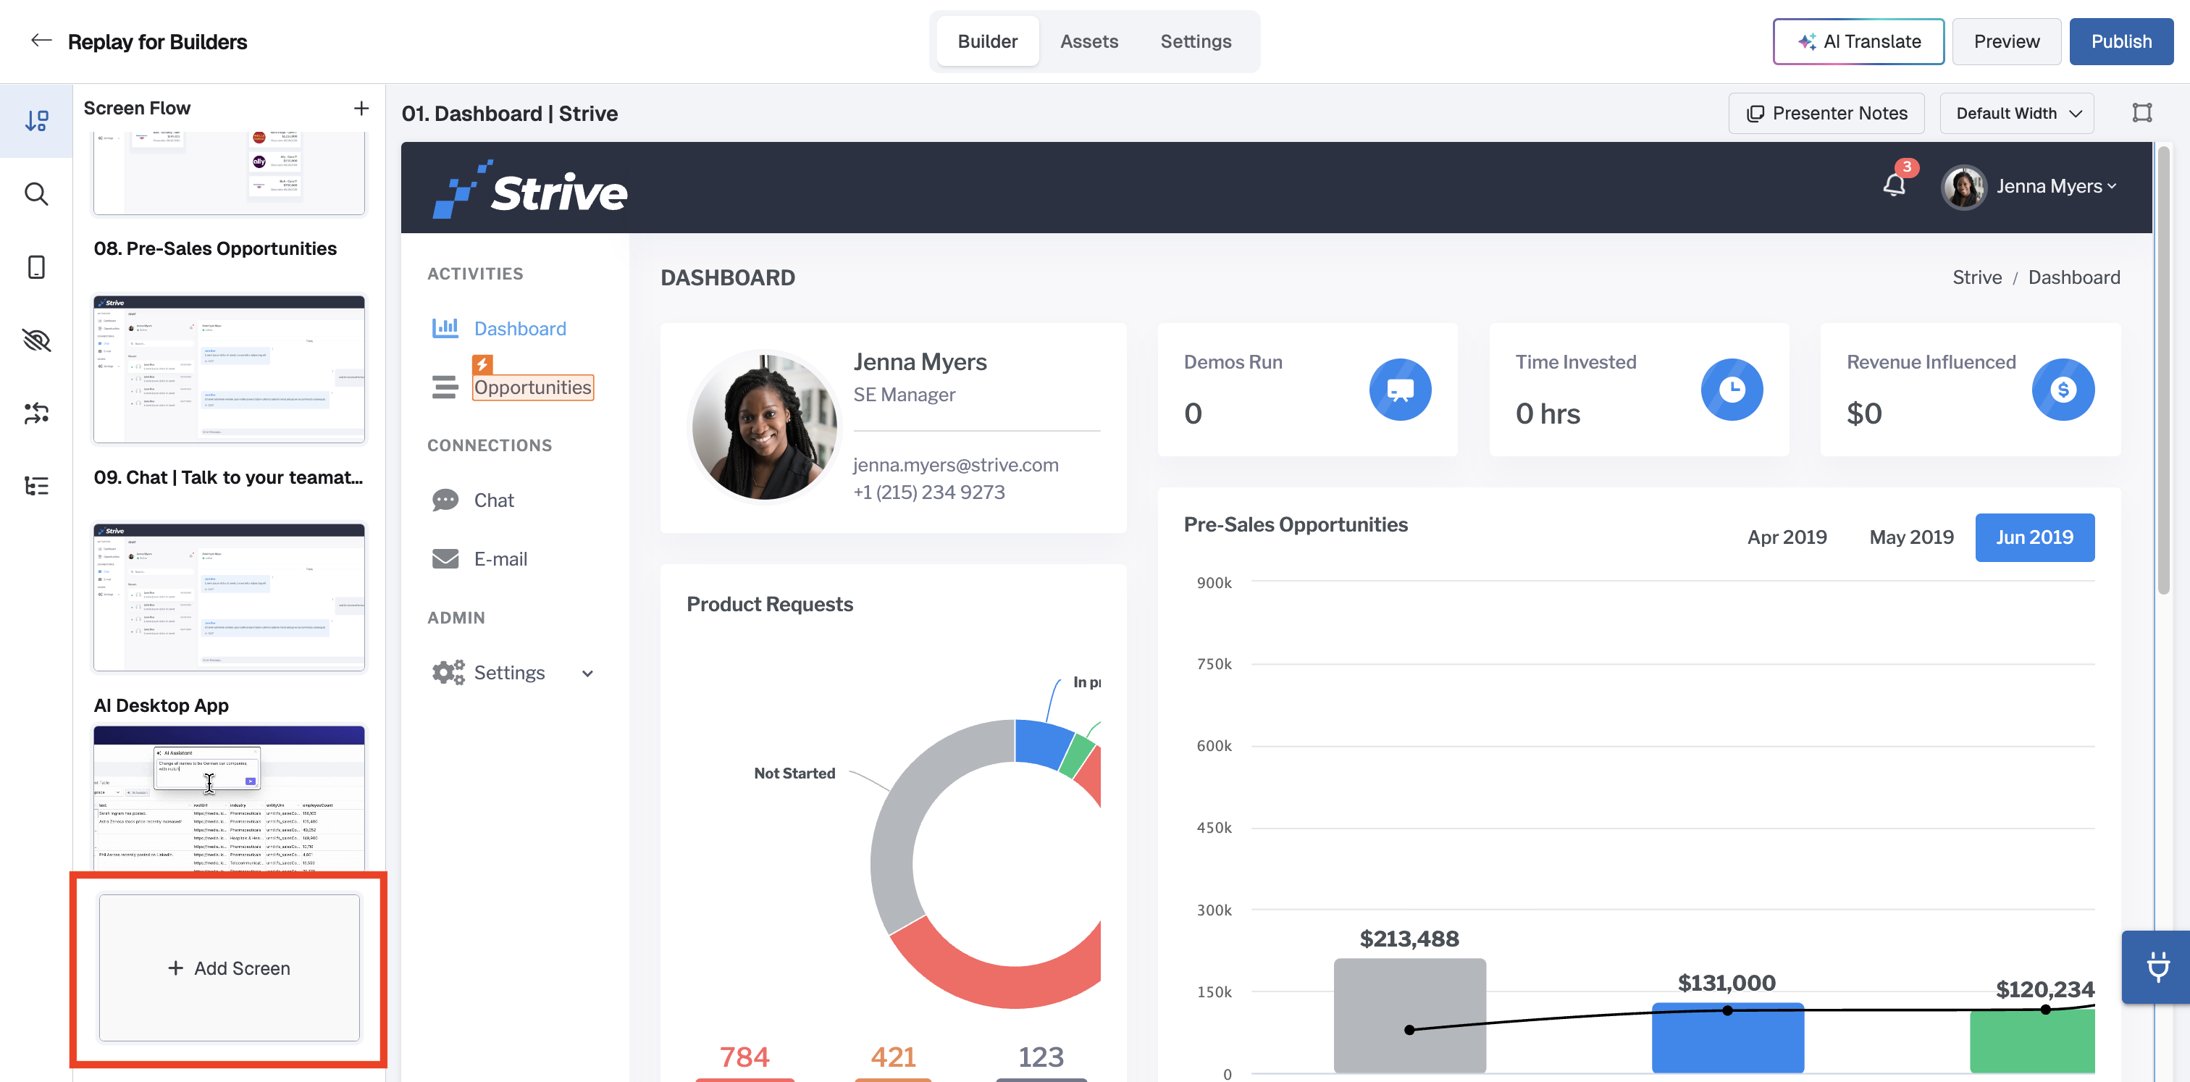2190x1082 pixels.
Task: Open the Chat sidebar link
Action: 493,500
